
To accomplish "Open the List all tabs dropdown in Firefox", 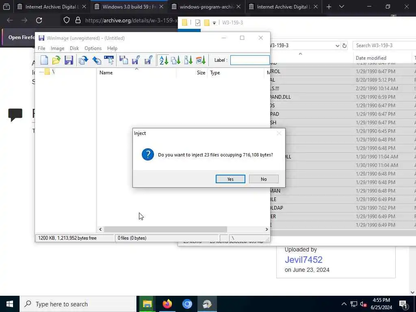I will [341, 6].
